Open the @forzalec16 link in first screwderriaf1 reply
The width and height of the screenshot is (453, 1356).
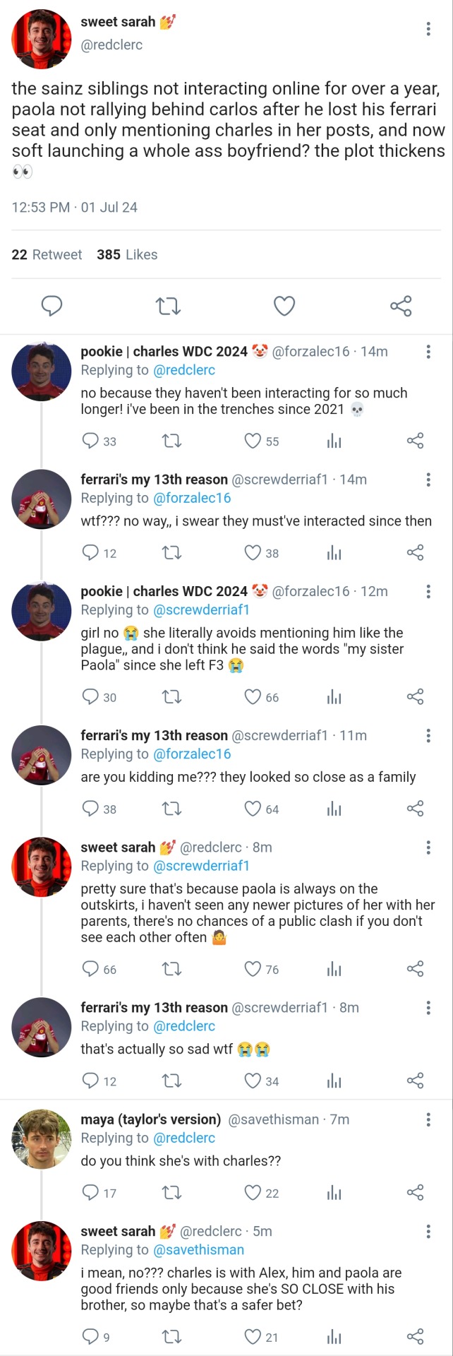pyautogui.click(x=192, y=498)
